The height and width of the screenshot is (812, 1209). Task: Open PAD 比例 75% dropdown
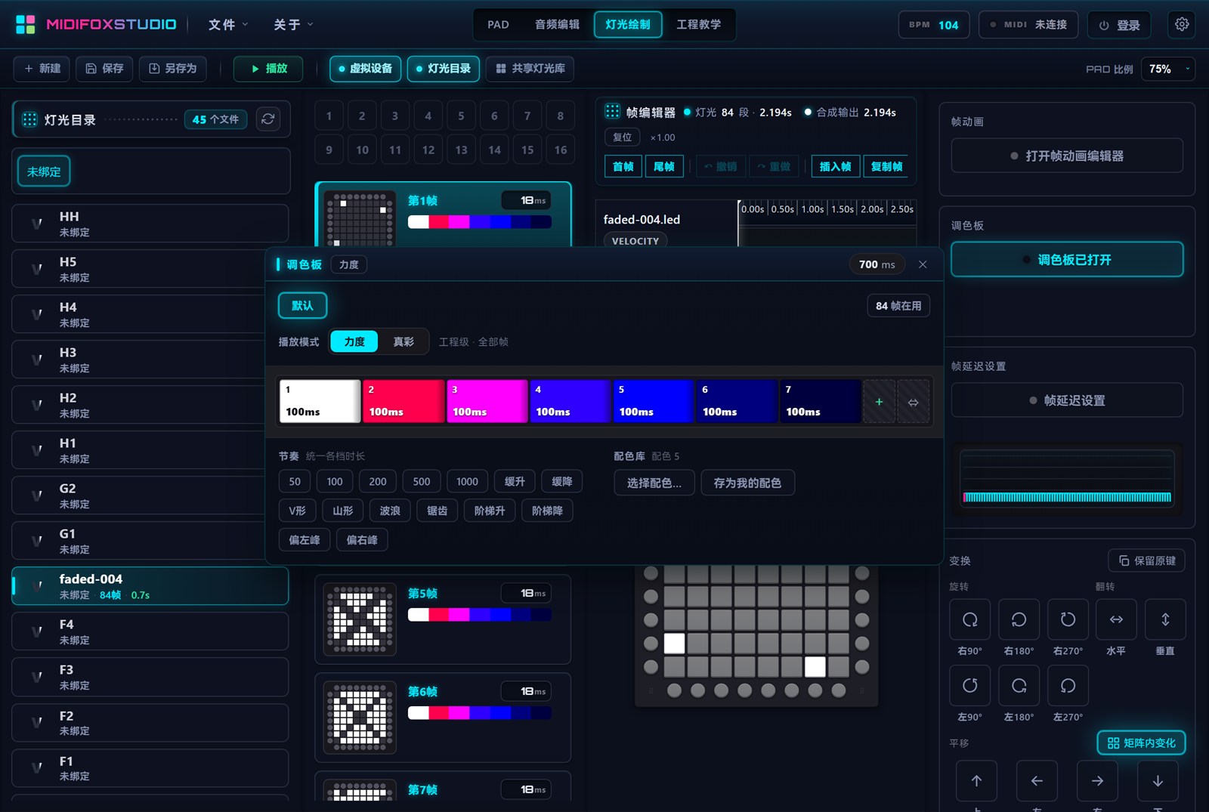[1167, 69]
